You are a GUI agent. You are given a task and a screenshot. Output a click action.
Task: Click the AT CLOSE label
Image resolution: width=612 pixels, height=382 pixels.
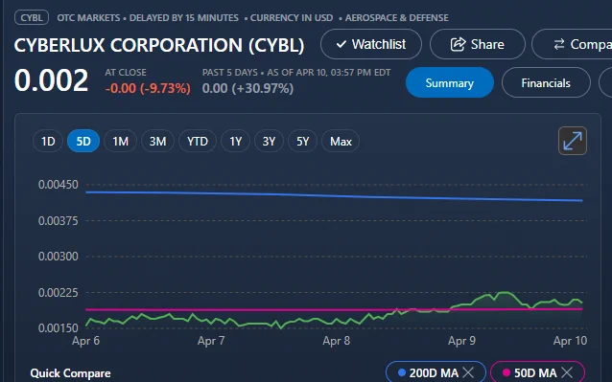pyautogui.click(x=126, y=73)
